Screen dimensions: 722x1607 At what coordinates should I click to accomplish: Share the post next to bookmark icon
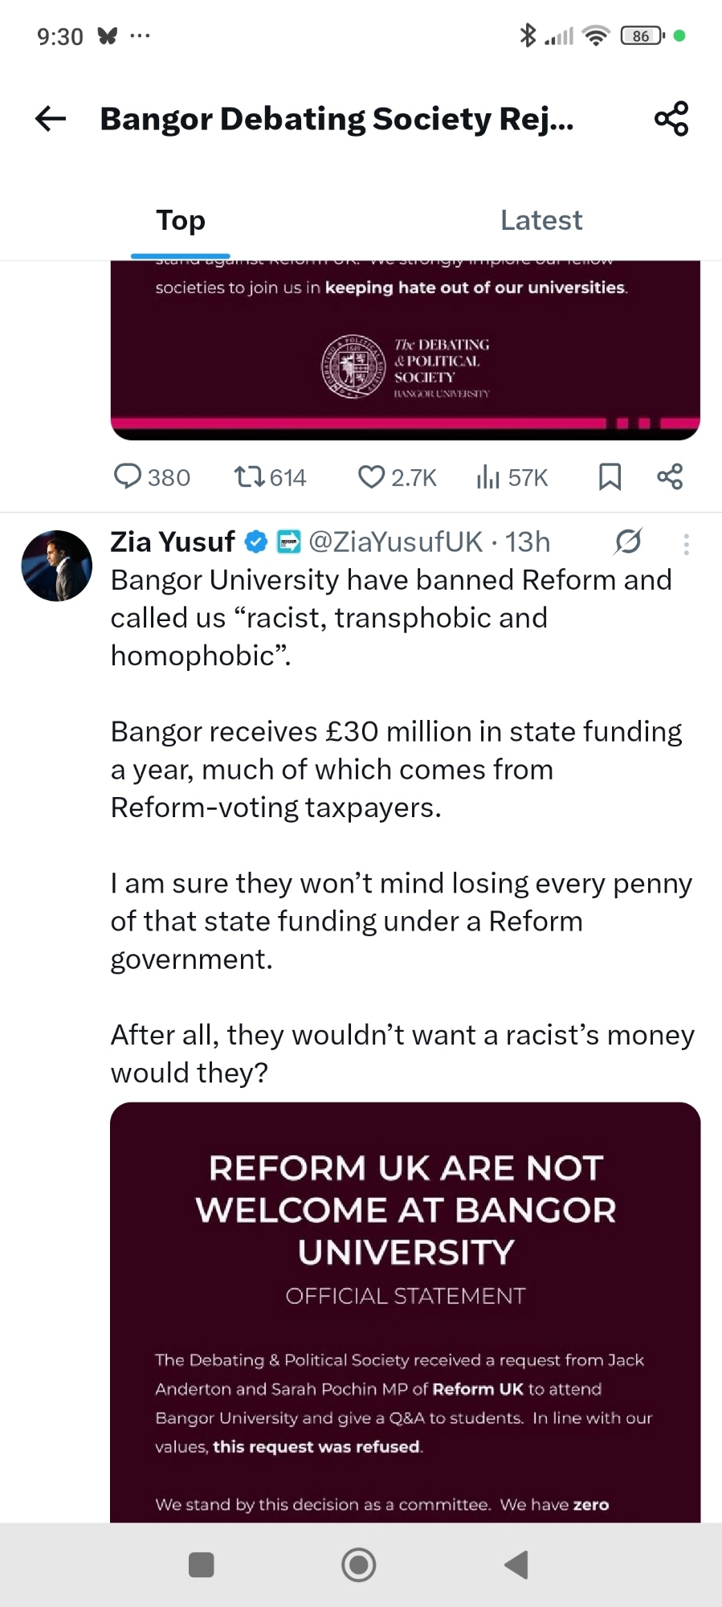click(x=670, y=476)
